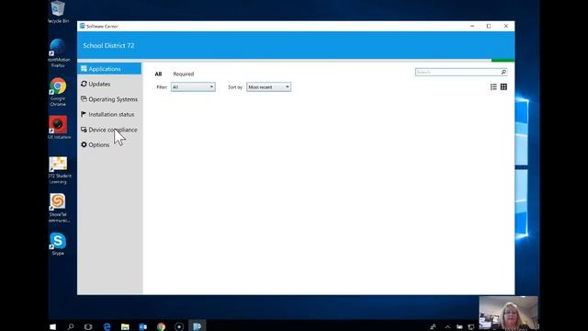Close the Software Center window
The width and height of the screenshot is (588, 331).
click(x=506, y=26)
